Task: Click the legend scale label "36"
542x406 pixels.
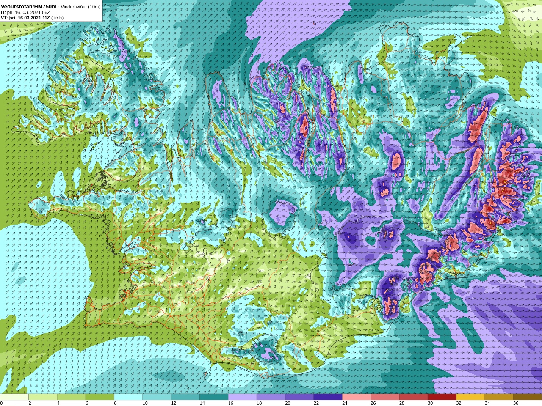Action: click(516, 403)
